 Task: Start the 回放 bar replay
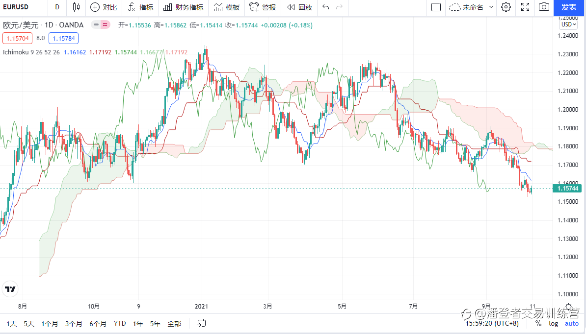point(299,7)
